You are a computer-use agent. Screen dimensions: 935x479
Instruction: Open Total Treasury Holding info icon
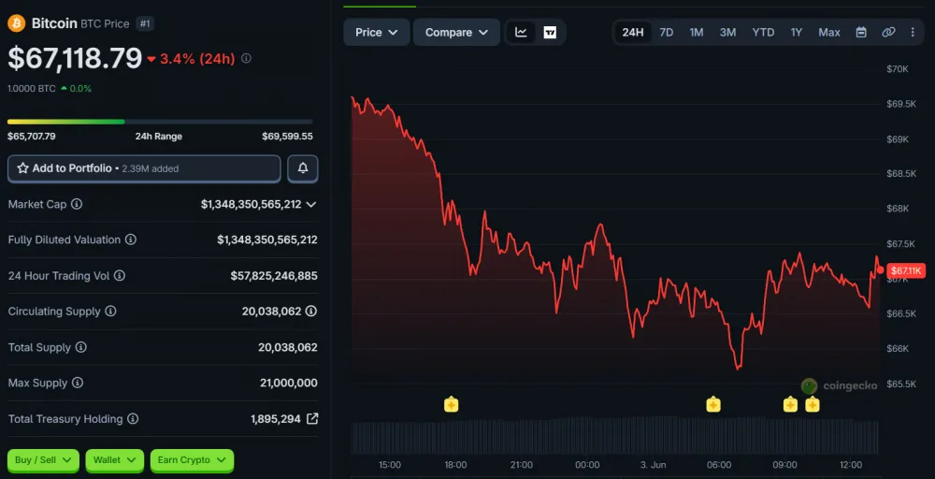point(133,419)
